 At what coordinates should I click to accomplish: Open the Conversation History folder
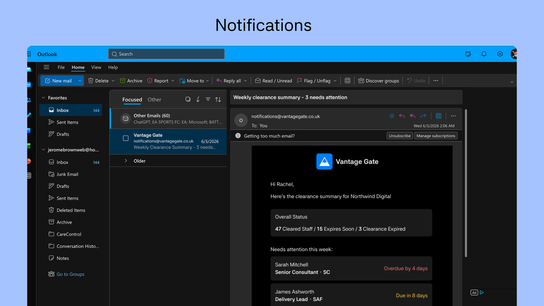click(x=71, y=246)
